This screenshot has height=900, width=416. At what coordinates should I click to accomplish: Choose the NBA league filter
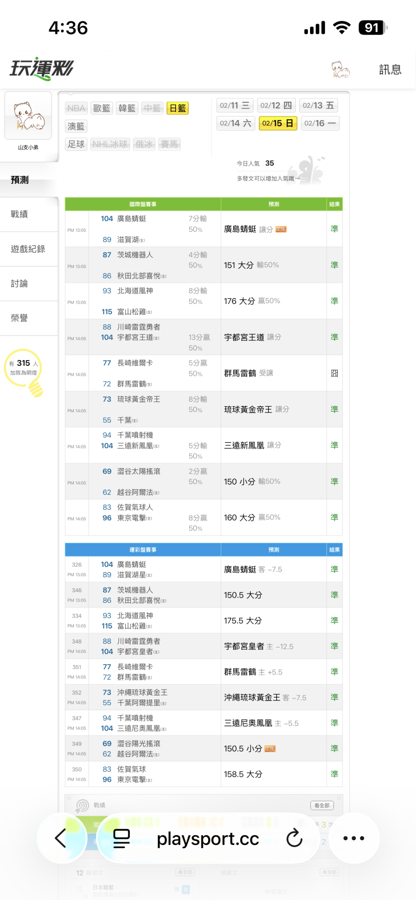(x=76, y=108)
